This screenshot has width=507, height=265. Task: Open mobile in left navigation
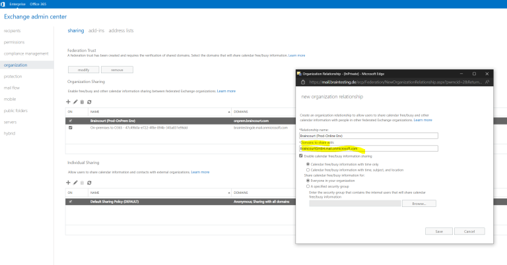(x=10, y=99)
